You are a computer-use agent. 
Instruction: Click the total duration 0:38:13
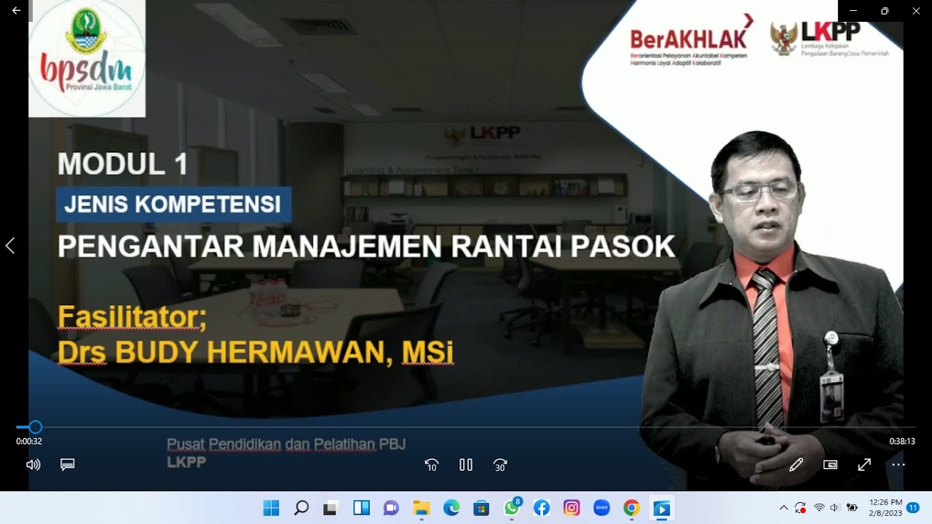(902, 441)
